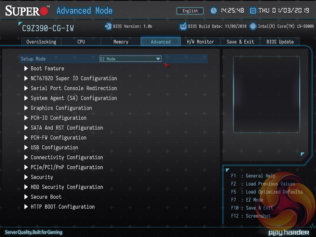Click the calendar icon beside the date
This screenshot has height=237, width=316.
pyautogui.click(x=253, y=10)
